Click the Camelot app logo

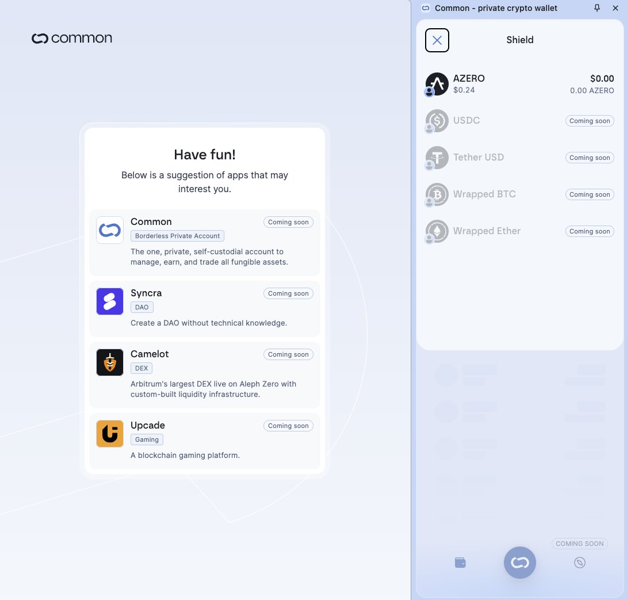(110, 362)
